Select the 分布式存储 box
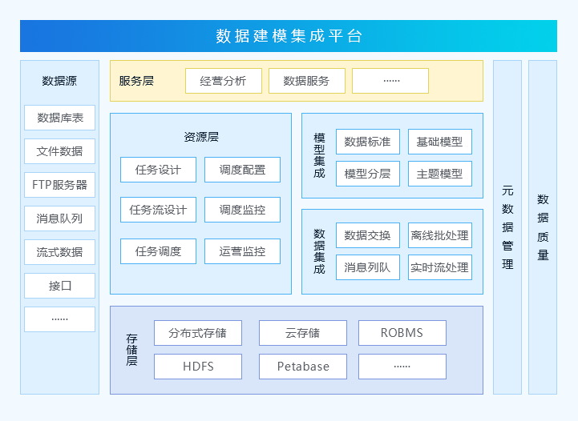Image resolution: width=578 pixels, height=421 pixels. coord(198,333)
